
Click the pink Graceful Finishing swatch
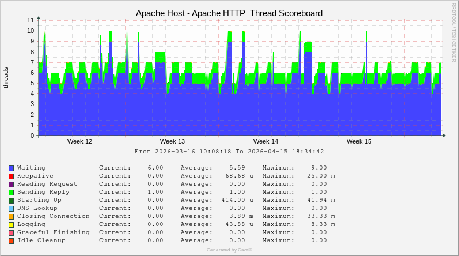[11, 232]
